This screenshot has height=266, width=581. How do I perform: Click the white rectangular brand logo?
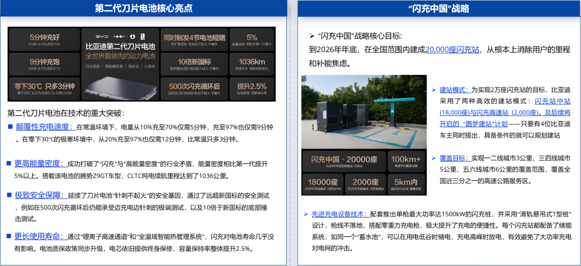(143, 37)
